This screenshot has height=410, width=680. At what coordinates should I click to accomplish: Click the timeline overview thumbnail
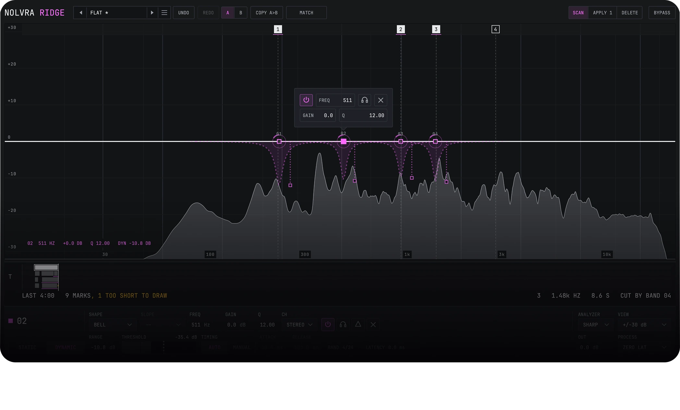pyautogui.click(x=46, y=276)
